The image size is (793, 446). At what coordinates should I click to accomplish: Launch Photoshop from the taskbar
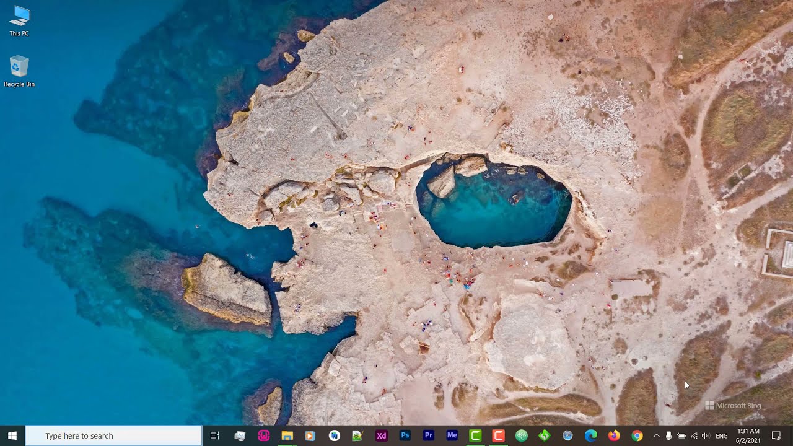(405, 435)
